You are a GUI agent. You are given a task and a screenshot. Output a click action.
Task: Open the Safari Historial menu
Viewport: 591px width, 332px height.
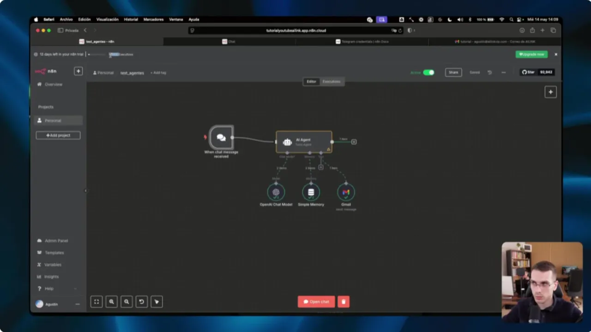coord(131,19)
